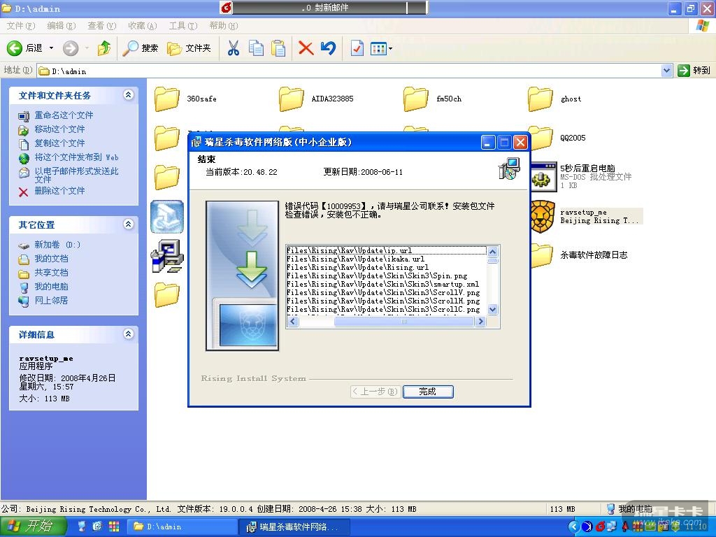Minimize the Rising installer dialog
This screenshot has width=716, height=537.
[x=487, y=143]
